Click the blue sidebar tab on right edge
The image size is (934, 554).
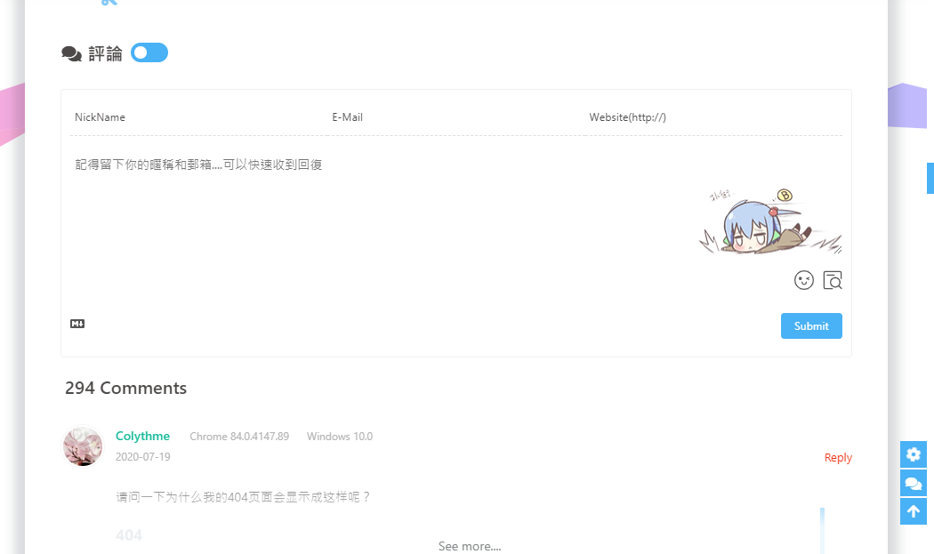(x=930, y=178)
